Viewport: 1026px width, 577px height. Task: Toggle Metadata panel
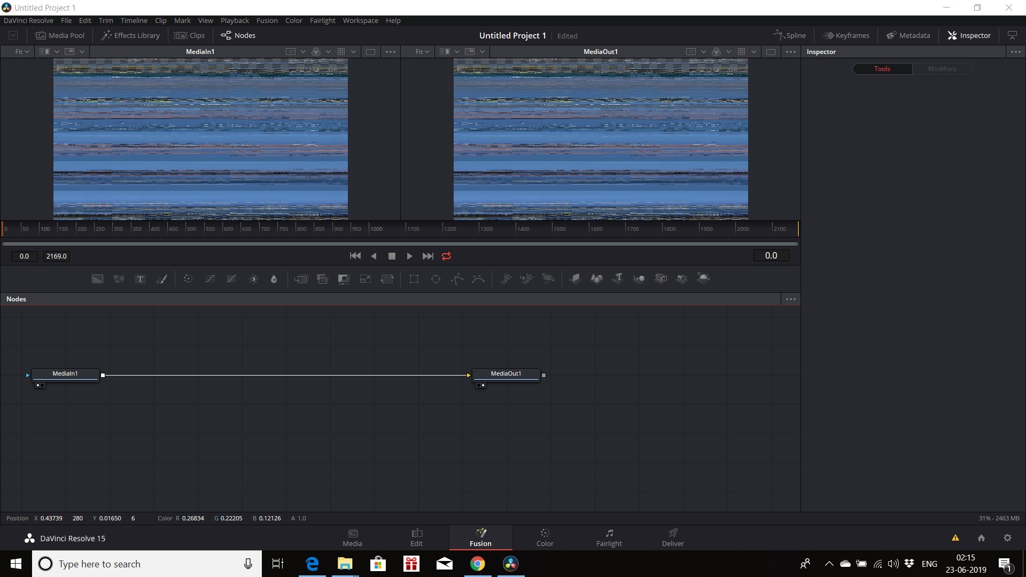point(908,35)
